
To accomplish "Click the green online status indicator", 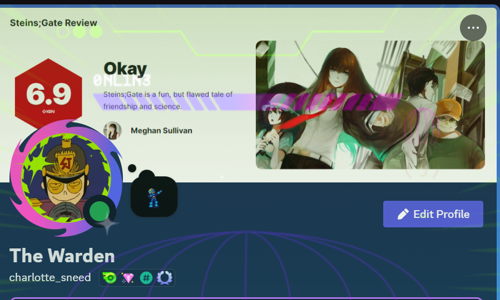I will point(100,211).
